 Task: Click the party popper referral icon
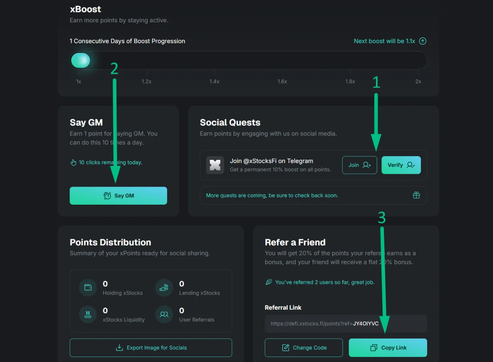(x=269, y=282)
